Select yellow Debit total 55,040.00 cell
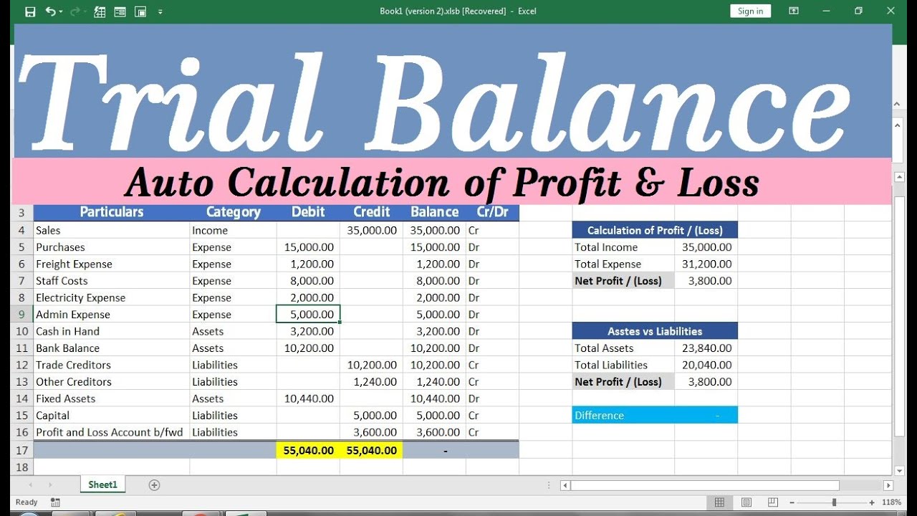This screenshot has height=516, width=917. tap(308, 450)
